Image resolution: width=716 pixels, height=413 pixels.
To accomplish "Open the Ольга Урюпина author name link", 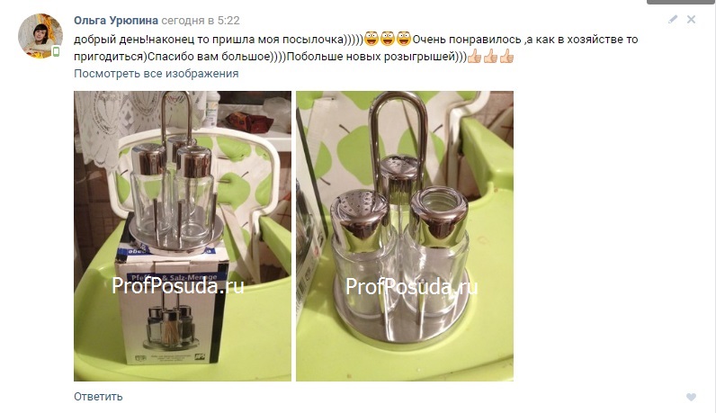I will 116,21.
